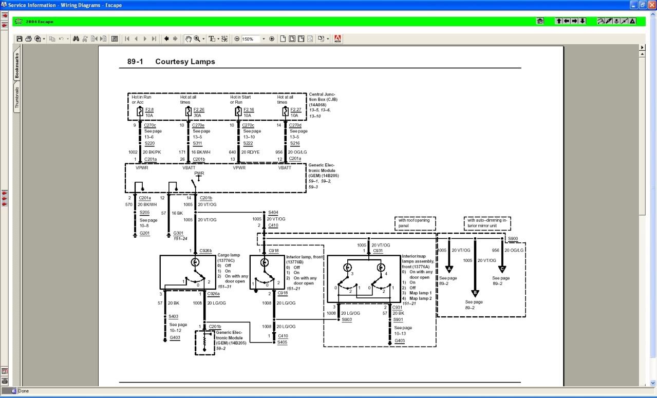Click the vertical scrollbar down arrow
The image size is (657, 398).
click(642, 382)
